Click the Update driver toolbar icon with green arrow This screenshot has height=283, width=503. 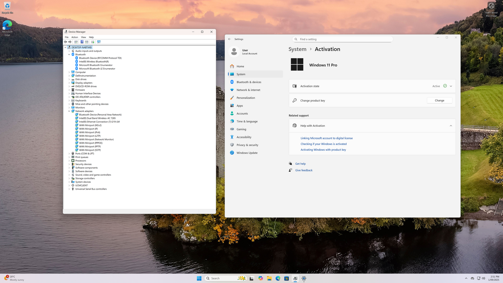[93, 42]
